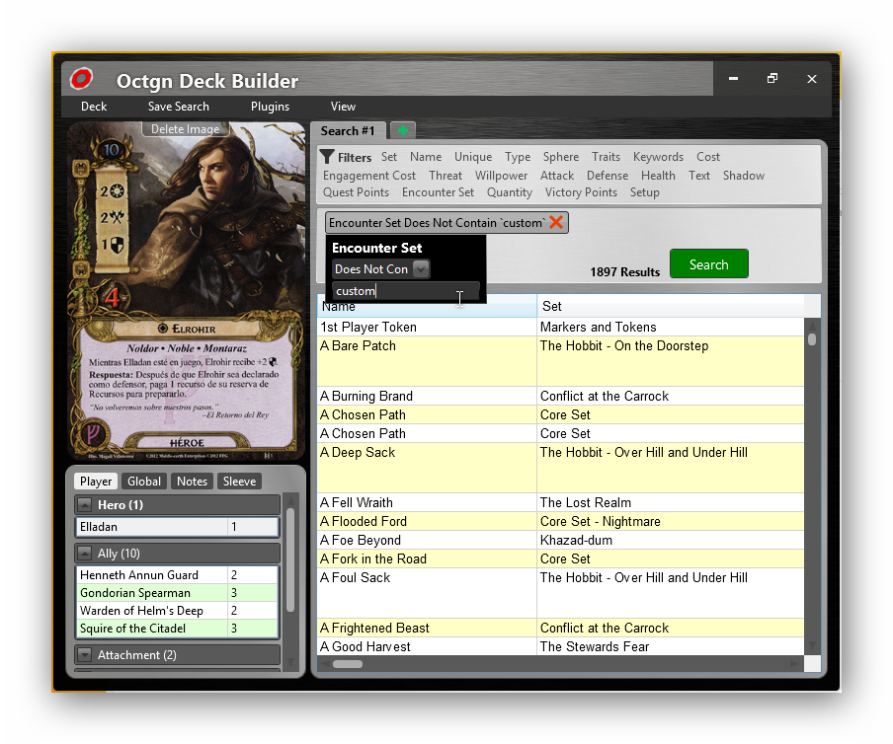Screen dimensions: 893x744
Task: Click the Delete Image button
Action: (185, 129)
